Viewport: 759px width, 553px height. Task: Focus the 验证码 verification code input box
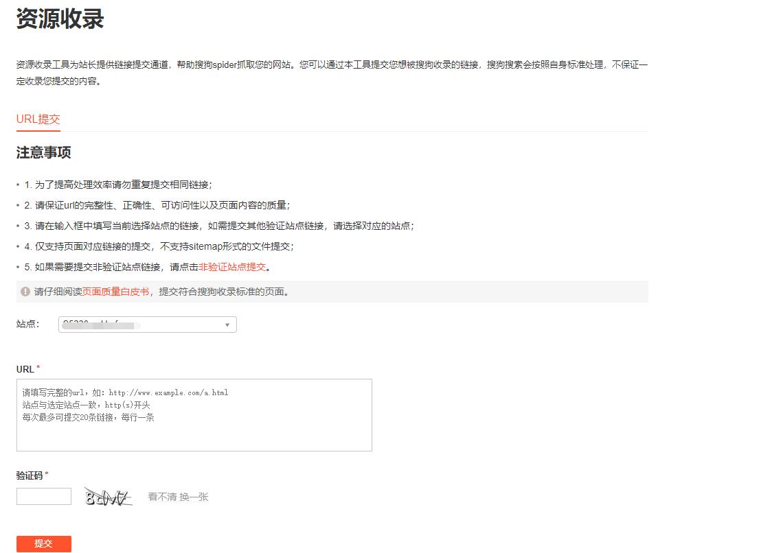(x=43, y=495)
